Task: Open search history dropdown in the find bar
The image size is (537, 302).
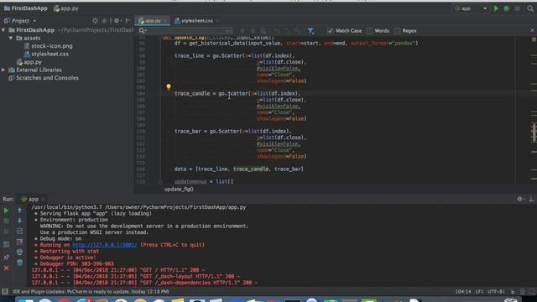Action: click(x=143, y=31)
